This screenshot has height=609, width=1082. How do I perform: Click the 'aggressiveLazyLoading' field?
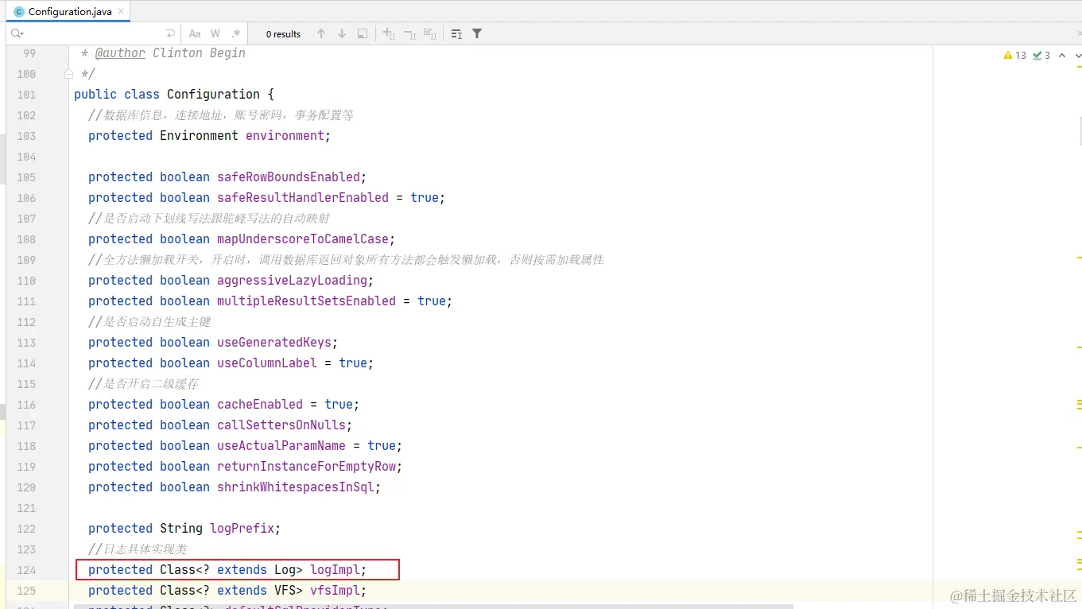click(292, 280)
